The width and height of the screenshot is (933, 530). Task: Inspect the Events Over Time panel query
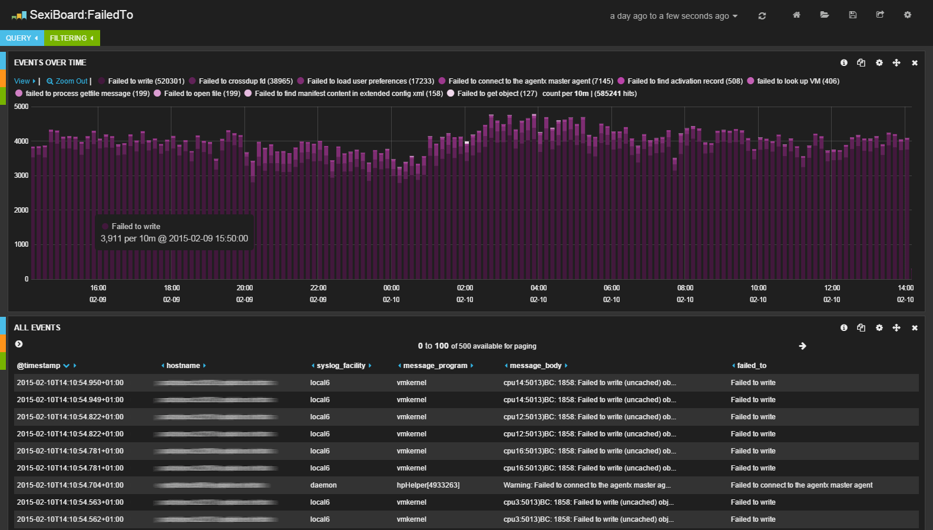pyautogui.click(x=861, y=62)
